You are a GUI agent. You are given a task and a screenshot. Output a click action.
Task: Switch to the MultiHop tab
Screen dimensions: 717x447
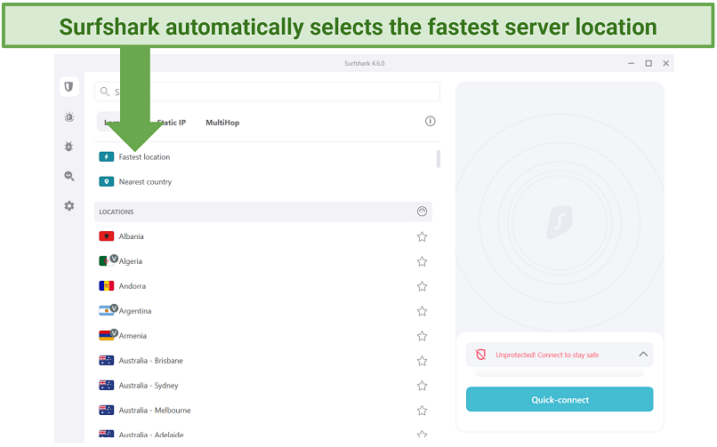pyautogui.click(x=222, y=123)
